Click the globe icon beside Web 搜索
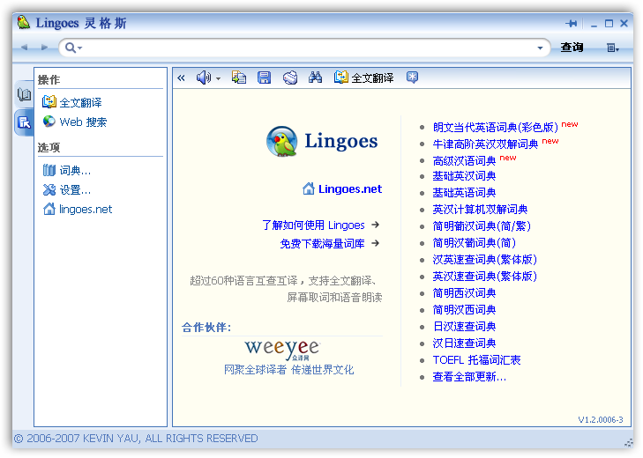This screenshot has width=643, height=458. 49,122
